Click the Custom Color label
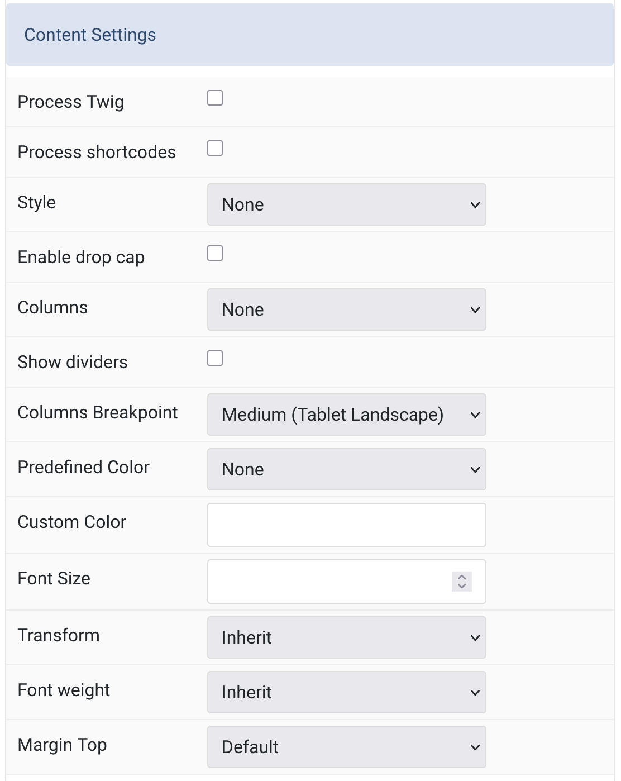This screenshot has height=781, width=621. click(x=72, y=522)
